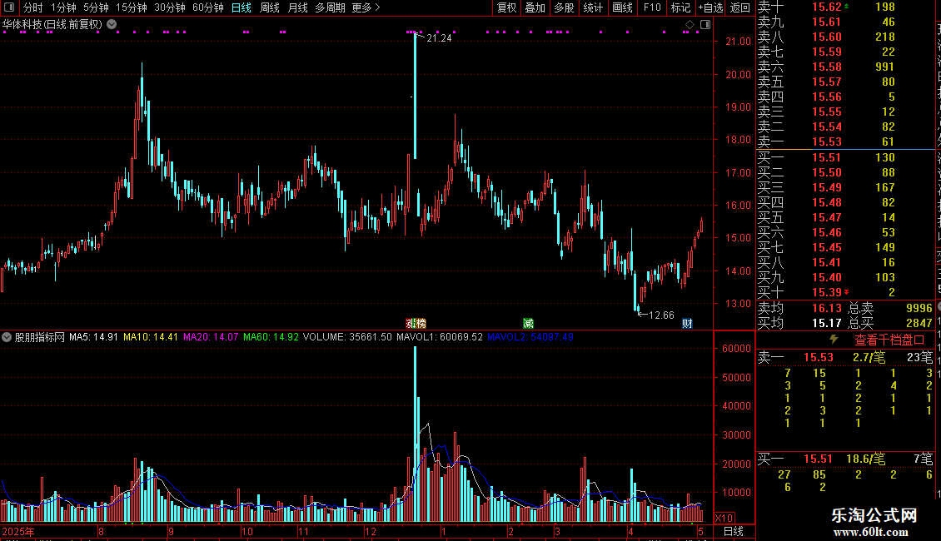Select the 15分钟 period tab
The height and width of the screenshot is (541, 941).
pyautogui.click(x=131, y=7)
